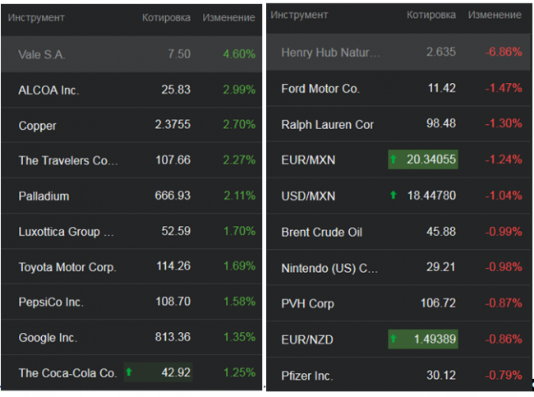Image resolution: width=534 pixels, height=397 pixels.
Task: Select Google Inc. instrument
Action: point(48,337)
